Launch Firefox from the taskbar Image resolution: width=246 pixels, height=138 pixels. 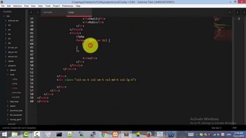click(149, 135)
